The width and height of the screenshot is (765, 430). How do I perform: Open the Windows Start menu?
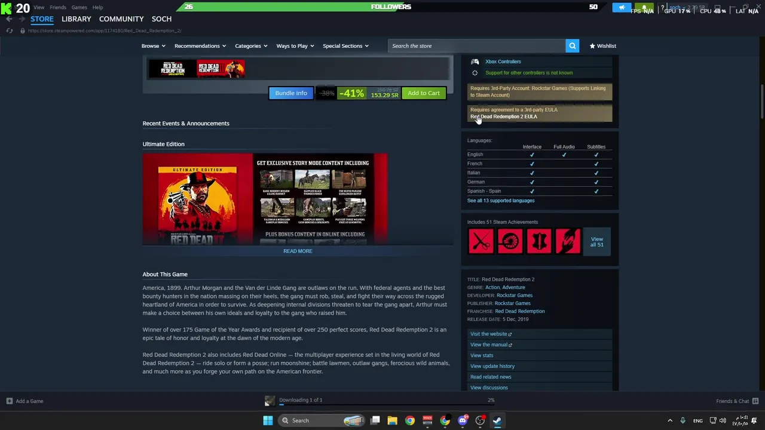click(x=268, y=420)
